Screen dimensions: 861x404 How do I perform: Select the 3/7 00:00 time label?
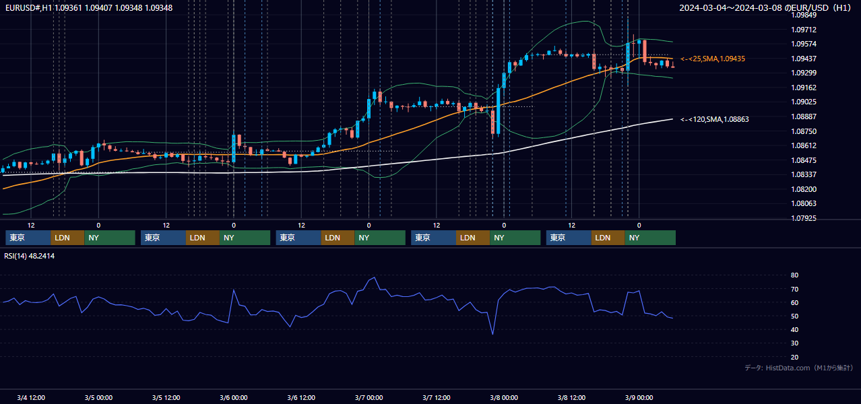pyautogui.click(x=369, y=398)
